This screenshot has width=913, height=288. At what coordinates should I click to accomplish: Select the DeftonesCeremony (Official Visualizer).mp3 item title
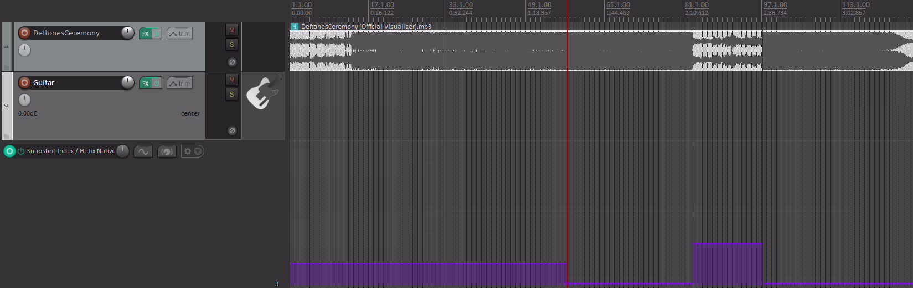(x=366, y=27)
